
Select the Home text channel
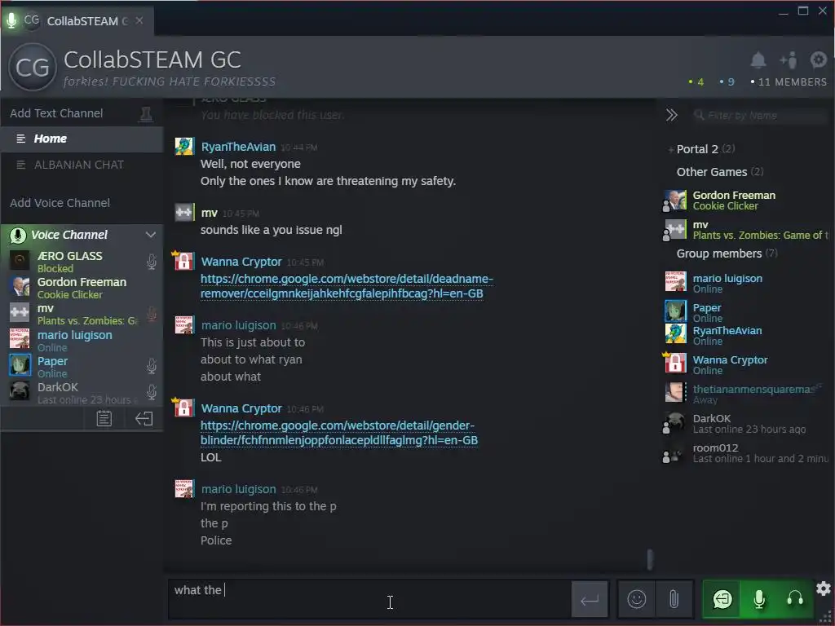click(x=82, y=139)
